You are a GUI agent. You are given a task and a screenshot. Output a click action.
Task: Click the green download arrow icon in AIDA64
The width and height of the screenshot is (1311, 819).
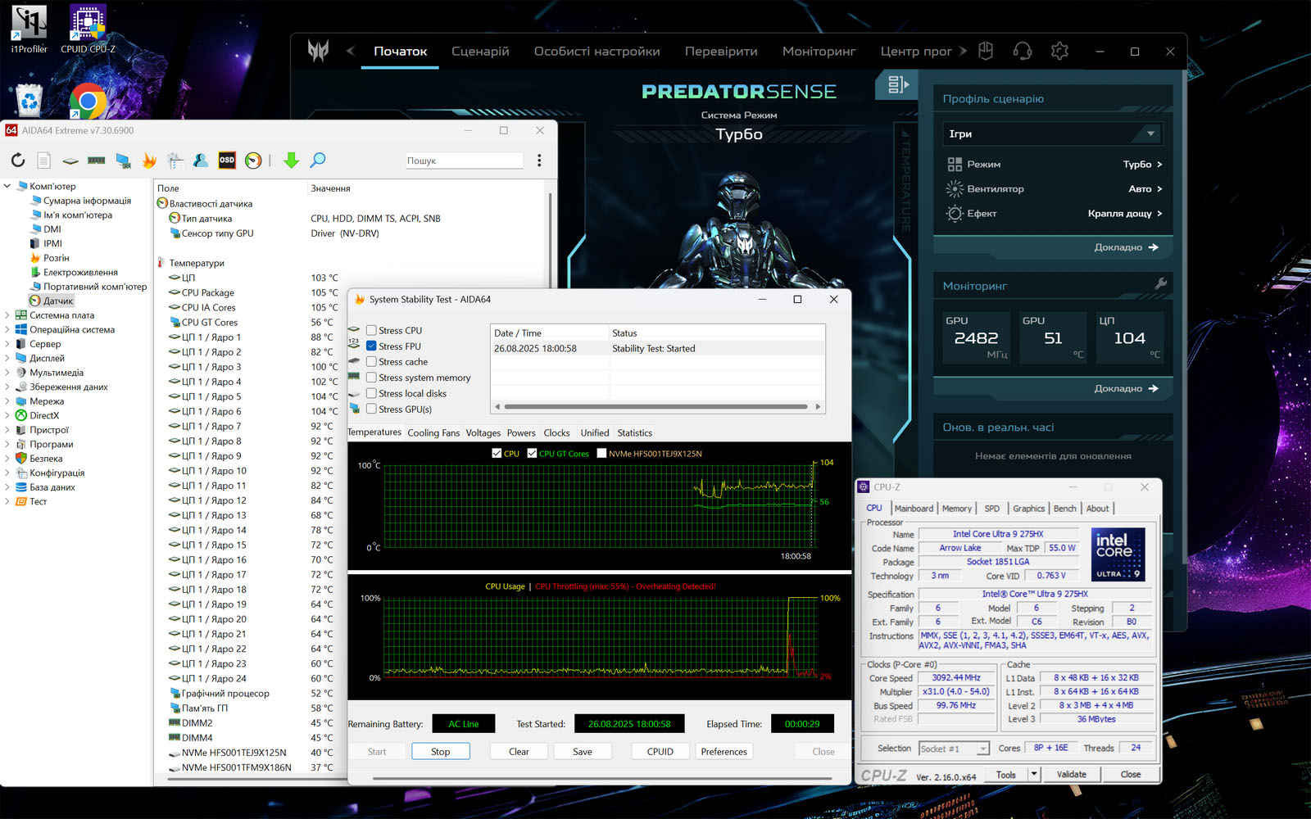tap(291, 161)
